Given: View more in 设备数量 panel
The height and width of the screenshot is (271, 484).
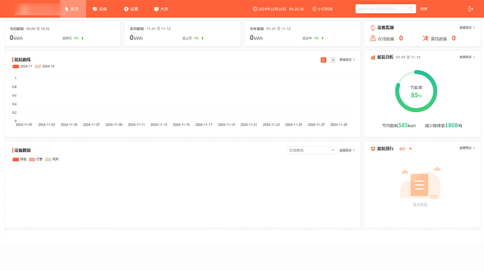Looking at the screenshot, I should pyautogui.click(x=347, y=150).
